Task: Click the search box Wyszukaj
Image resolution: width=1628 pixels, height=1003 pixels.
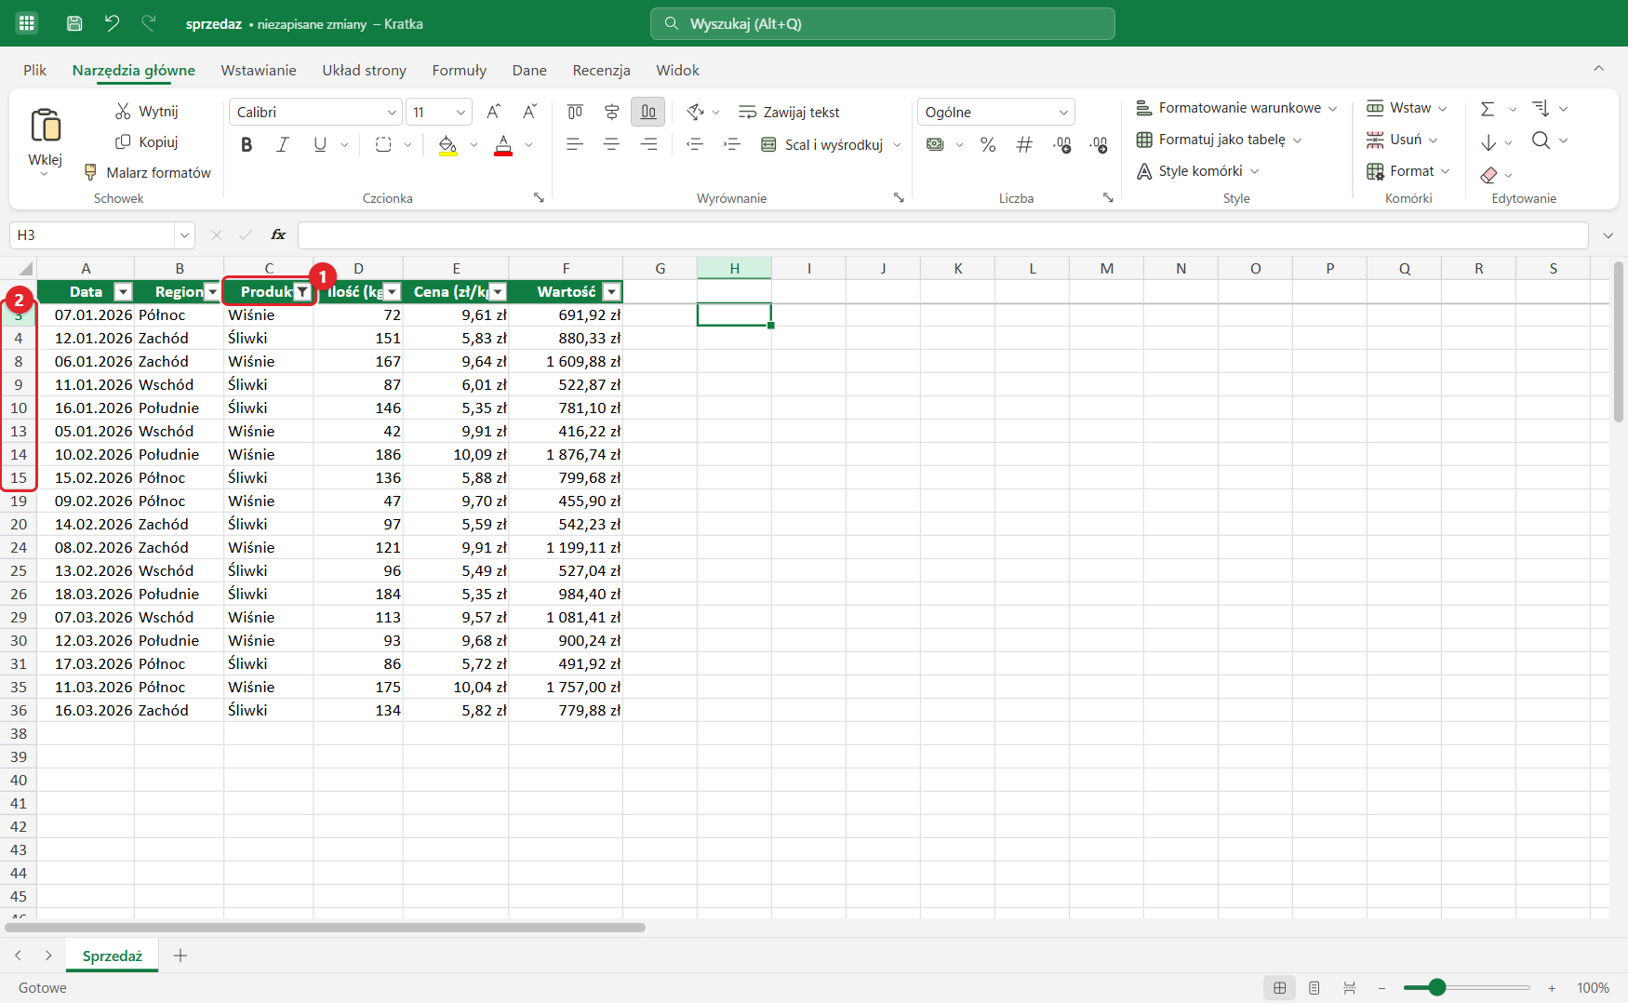Action: pyautogui.click(x=883, y=23)
